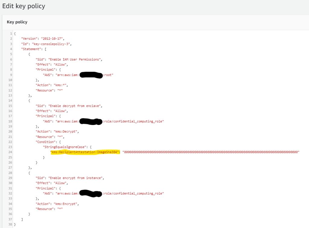Click the "Edit key policy" page heading
This screenshot has width=309, height=228.
click(24, 6)
